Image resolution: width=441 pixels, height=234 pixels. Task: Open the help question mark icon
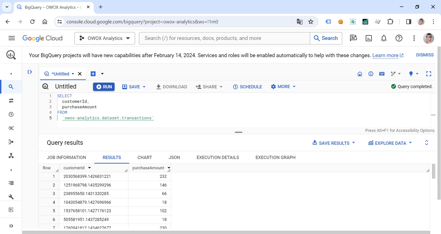[399, 38]
